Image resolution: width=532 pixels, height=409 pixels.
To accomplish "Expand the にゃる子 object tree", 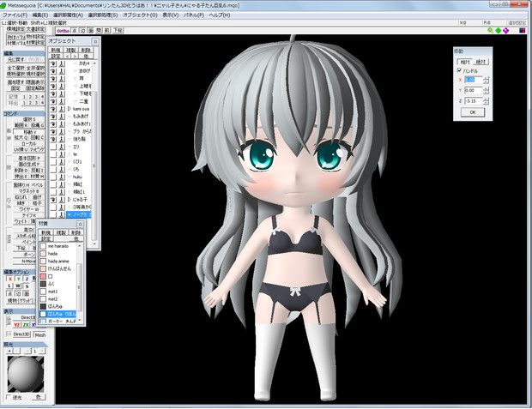I will pos(70,200).
